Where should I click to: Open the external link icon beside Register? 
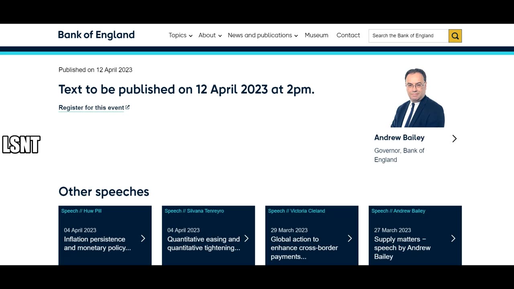pos(127,107)
